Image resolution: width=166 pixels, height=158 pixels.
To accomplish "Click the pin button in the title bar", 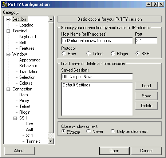I will tap(155, 4).
